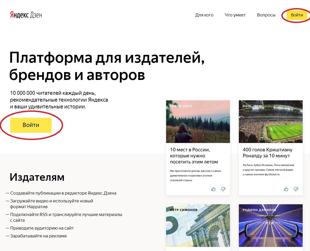Image resolution: width=310 pixels, height=251 pixels.
Task: Click 'Ла Лига, Кубок Испании' description
Action: point(268,170)
